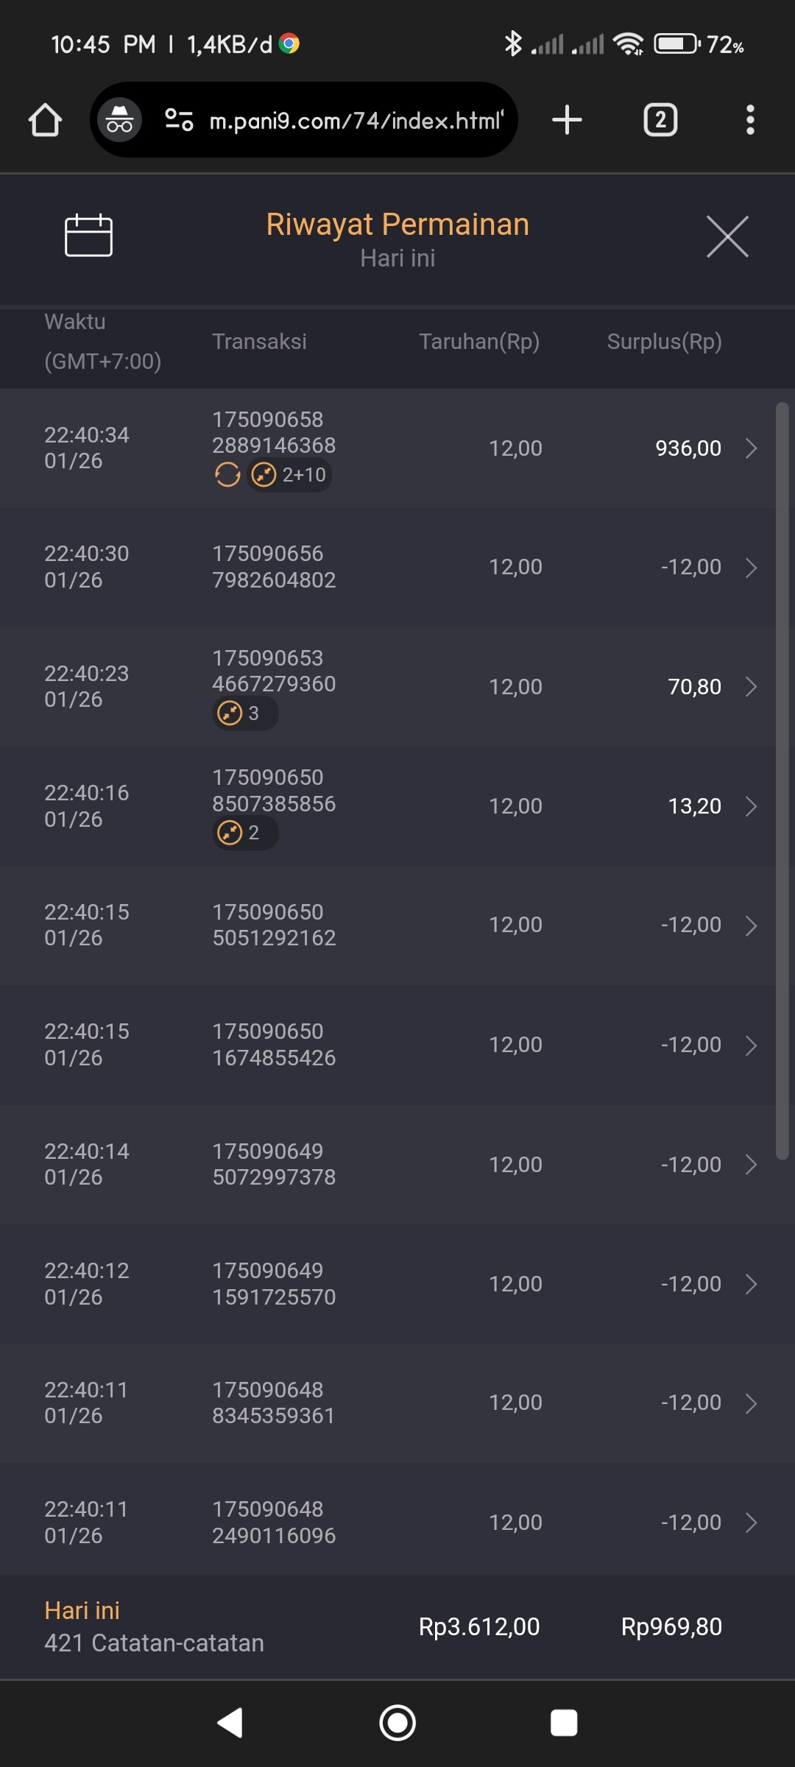Tap the browser home icon
795x1767 pixels.
coord(45,120)
